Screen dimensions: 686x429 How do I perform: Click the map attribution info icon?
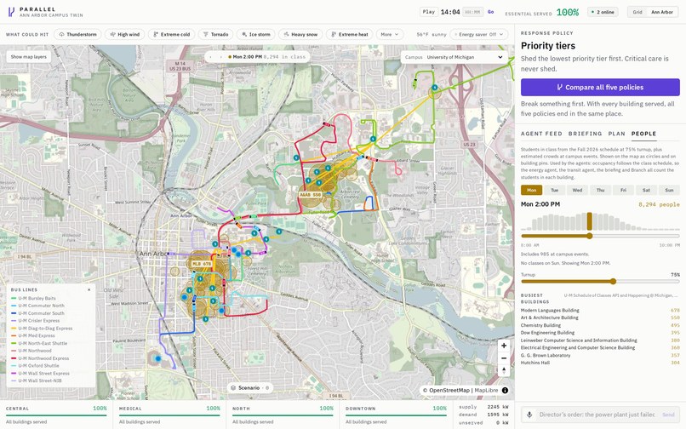tap(505, 390)
